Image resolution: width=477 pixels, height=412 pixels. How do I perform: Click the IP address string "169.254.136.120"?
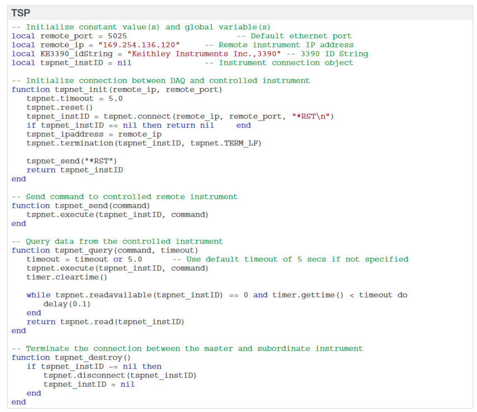(139, 45)
